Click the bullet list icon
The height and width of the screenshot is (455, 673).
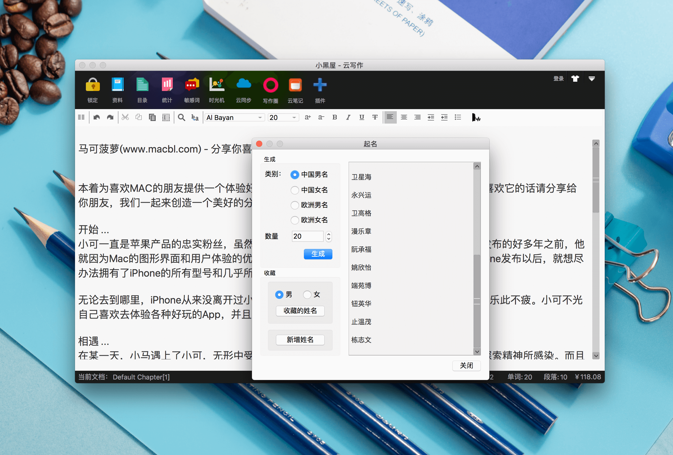point(458,117)
